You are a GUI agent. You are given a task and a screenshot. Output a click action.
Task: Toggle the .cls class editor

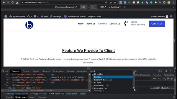point(159,79)
